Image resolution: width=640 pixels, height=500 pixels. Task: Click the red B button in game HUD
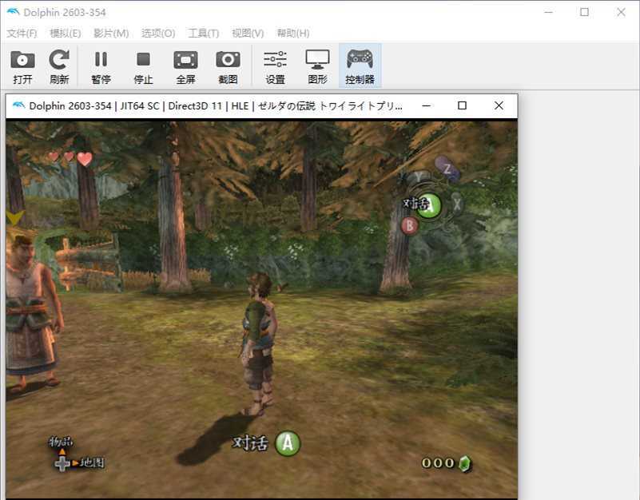click(x=409, y=226)
